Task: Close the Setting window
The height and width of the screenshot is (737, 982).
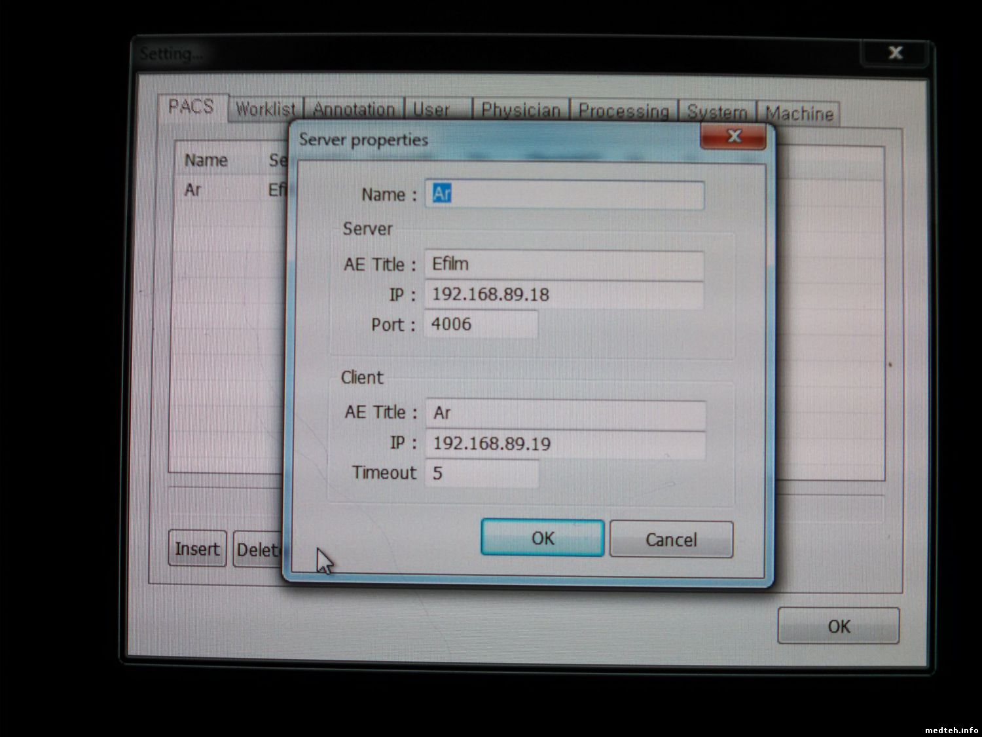Action: click(895, 52)
